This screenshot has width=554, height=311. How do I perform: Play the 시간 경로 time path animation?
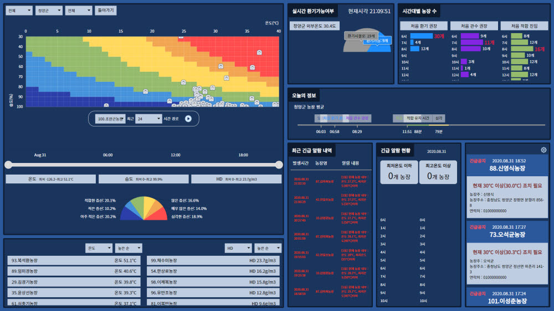tap(188, 119)
